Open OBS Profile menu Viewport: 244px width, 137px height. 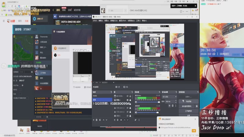[x=123, y=21]
